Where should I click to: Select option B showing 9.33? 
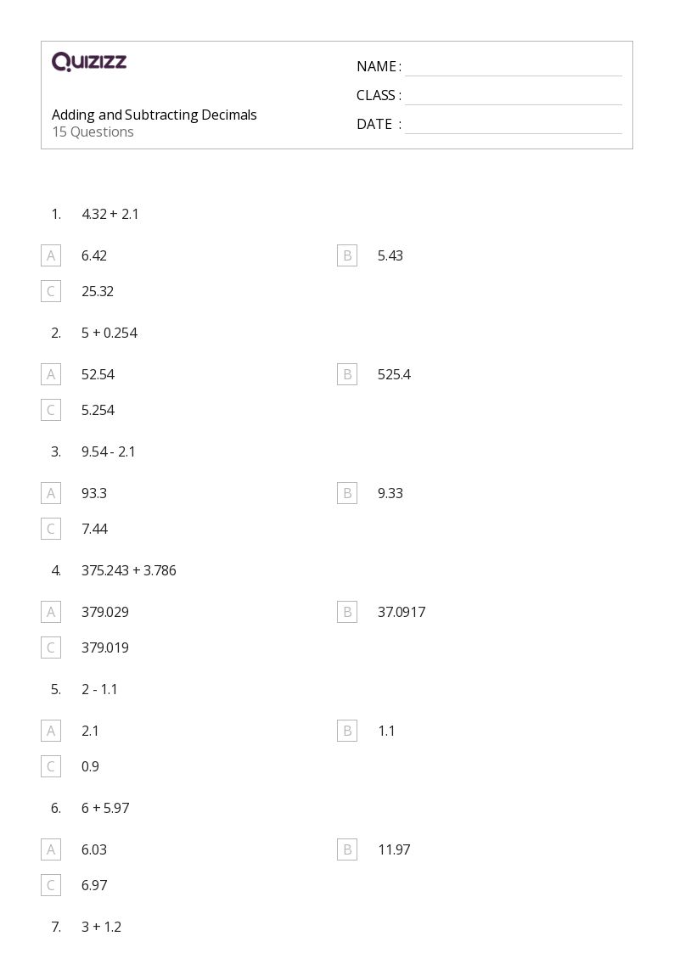tap(347, 494)
